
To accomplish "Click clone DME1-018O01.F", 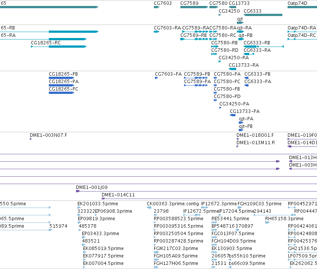I will pos(255,135).
